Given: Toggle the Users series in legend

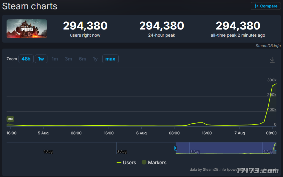Looking at the screenshot, I should pos(126,162).
